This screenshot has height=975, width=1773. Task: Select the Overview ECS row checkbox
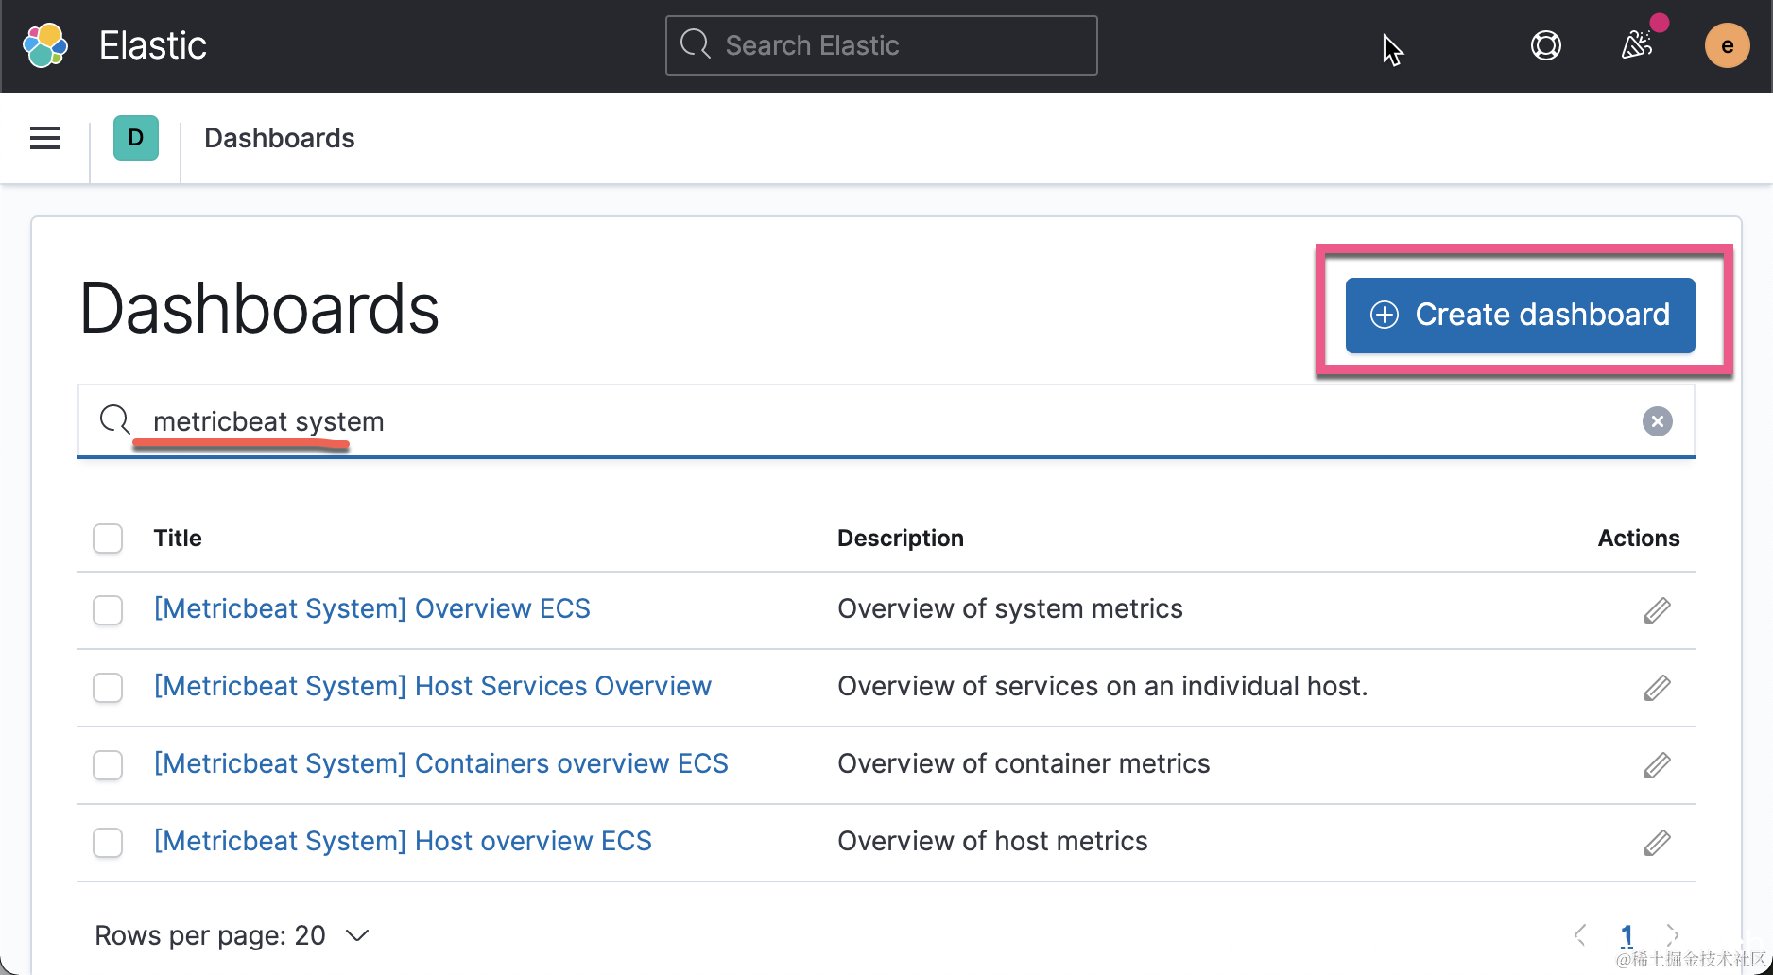pos(108,610)
